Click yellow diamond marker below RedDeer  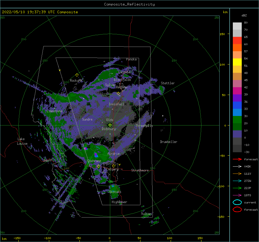click(119, 94)
